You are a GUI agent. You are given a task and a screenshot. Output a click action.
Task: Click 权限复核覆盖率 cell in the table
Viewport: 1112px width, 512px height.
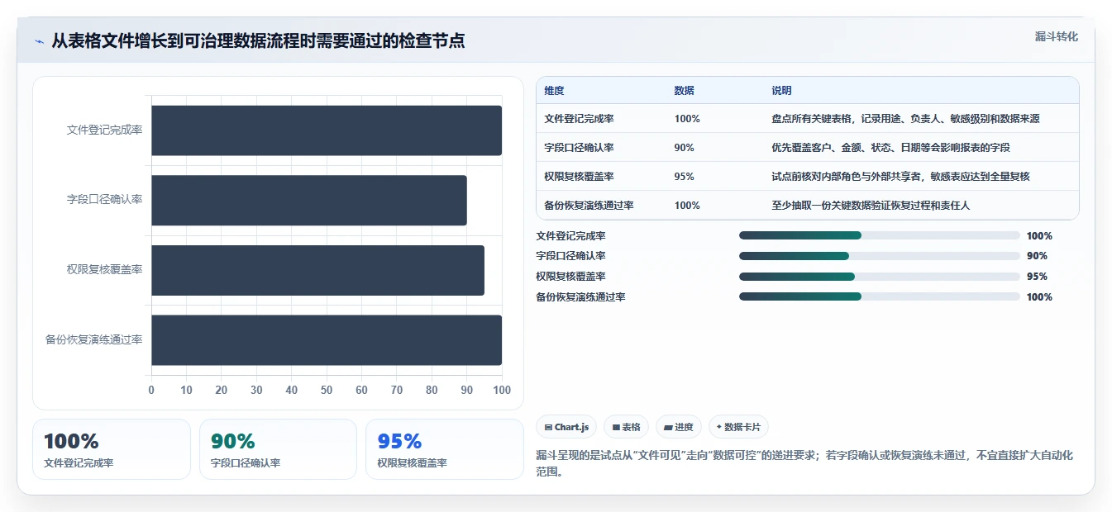click(x=579, y=177)
